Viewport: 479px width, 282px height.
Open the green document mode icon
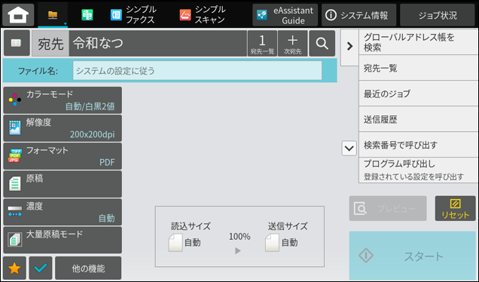[x=87, y=14]
